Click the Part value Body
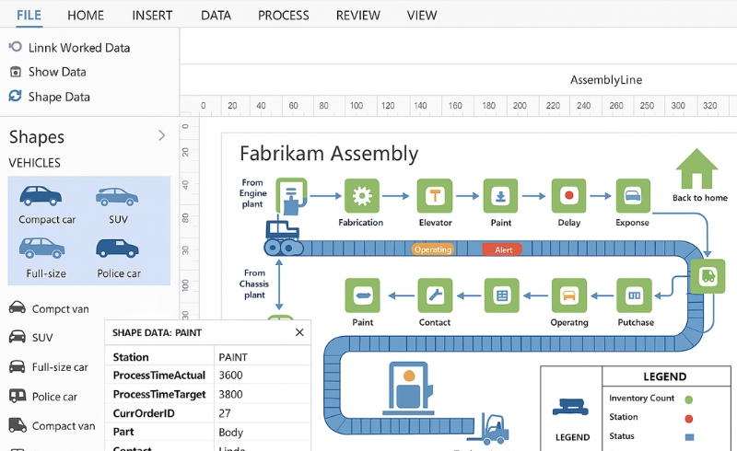The image size is (737, 451). 231,433
